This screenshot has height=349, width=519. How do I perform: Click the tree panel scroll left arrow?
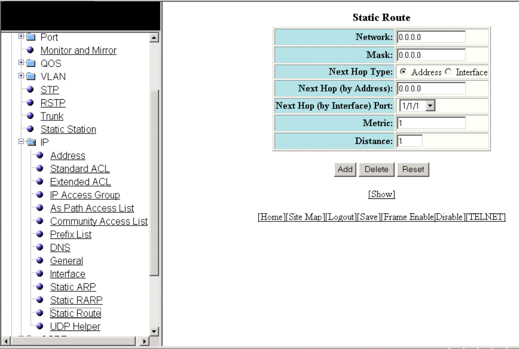(6, 341)
